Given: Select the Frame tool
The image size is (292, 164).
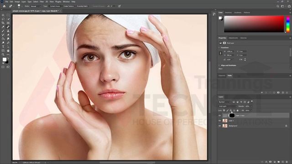Looking at the screenshot, I should click(8, 23).
